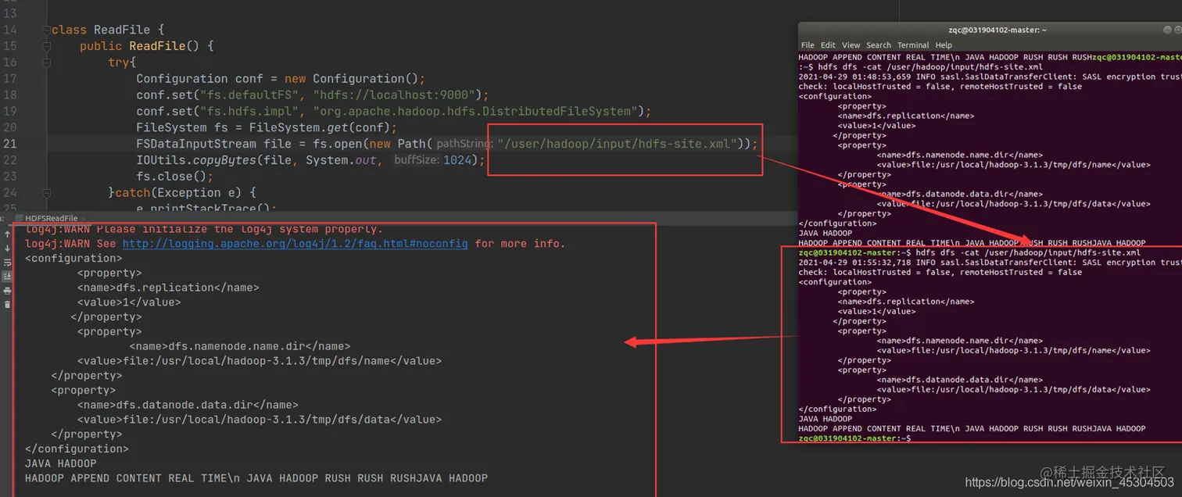The width and height of the screenshot is (1182, 497).
Task: Click the up-arrow icon in Run panel
Action: pos(8,234)
